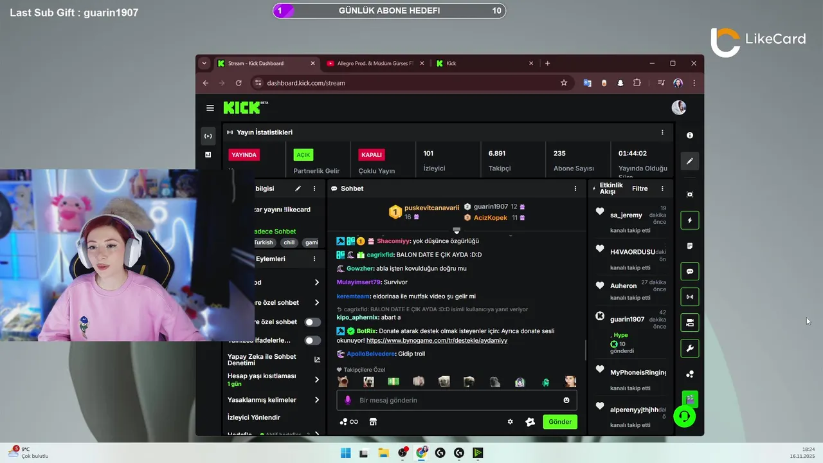Toggle the broadcast signal widget in right sidebar
This screenshot has width=823, height=463.
[690, 297]
